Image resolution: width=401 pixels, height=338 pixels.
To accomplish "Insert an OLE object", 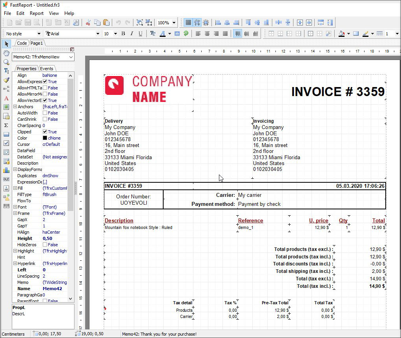I will pos(6,179).
